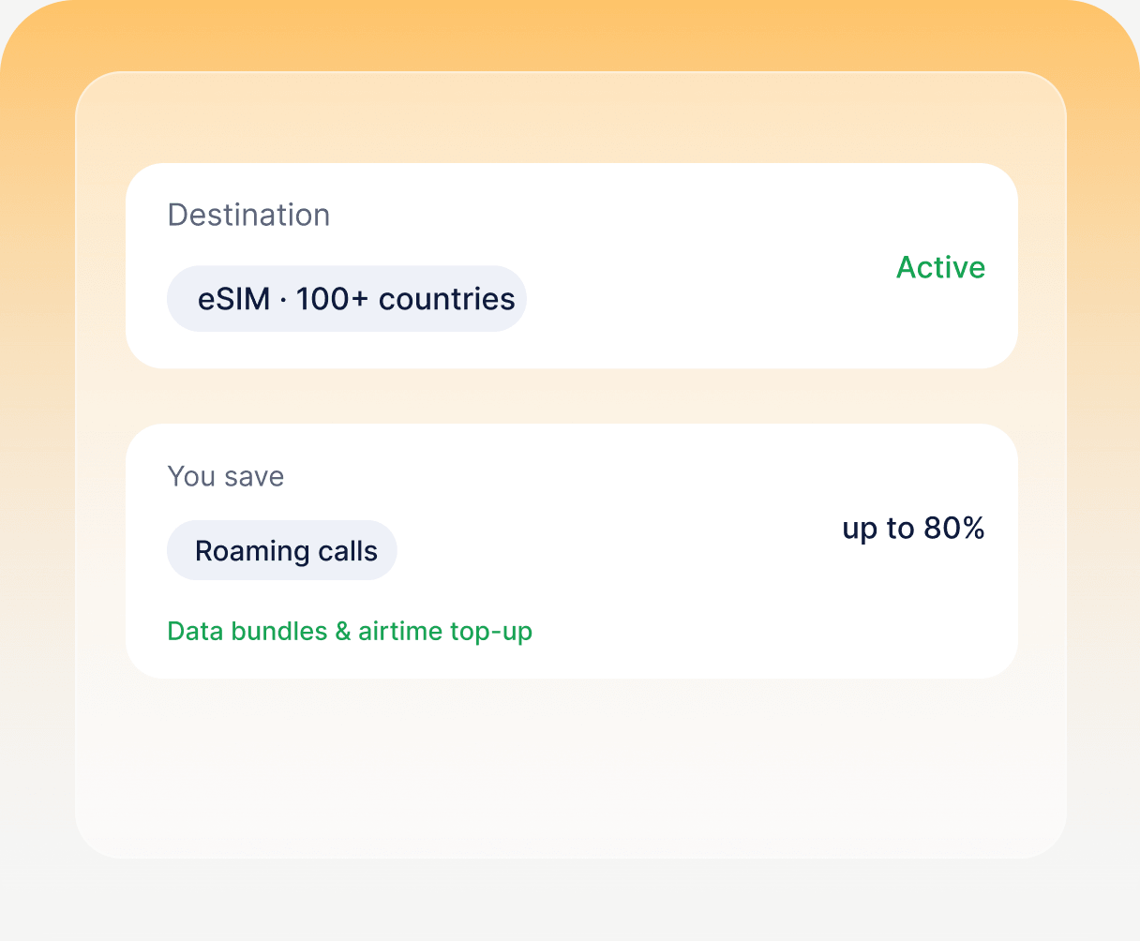This screenshot has width=1140, height=941.
Task: Click the words up to before 80%
Action: click(x=878, y=530)
